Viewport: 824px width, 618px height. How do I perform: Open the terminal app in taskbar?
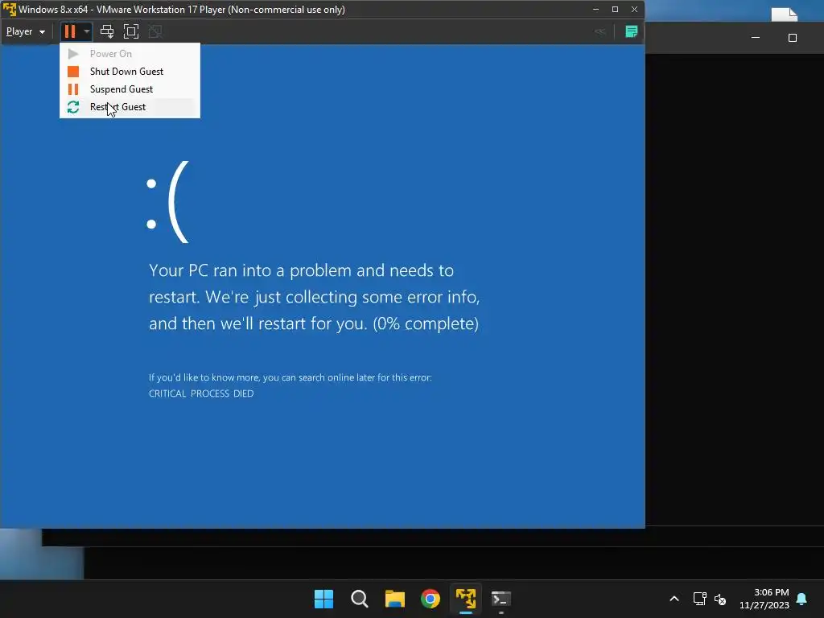point(501,599)
